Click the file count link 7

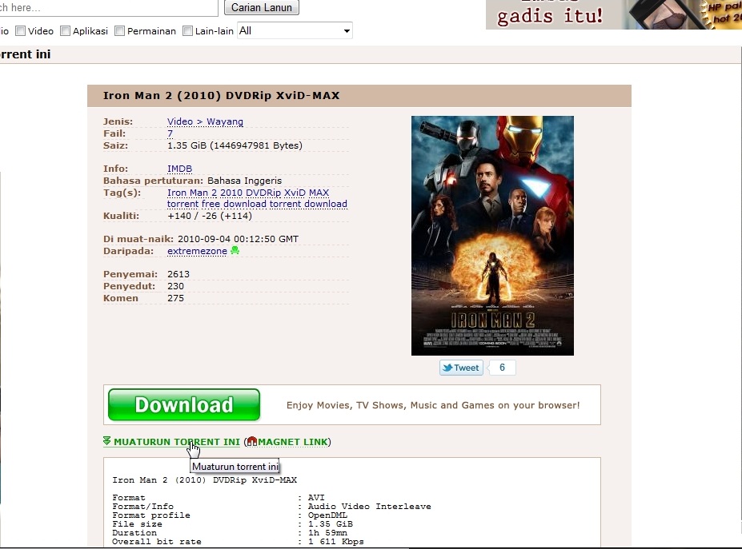click(x=170, y=133)
